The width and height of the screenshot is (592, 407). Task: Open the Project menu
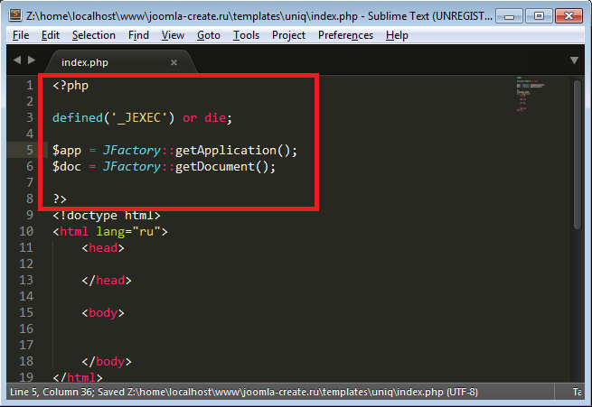[x=288, y=35]
